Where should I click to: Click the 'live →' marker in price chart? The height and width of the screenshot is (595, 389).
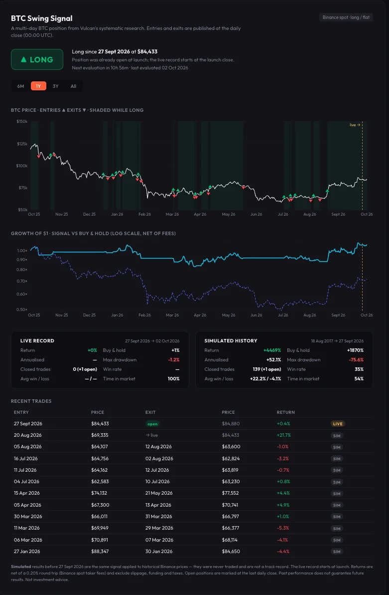355,125
